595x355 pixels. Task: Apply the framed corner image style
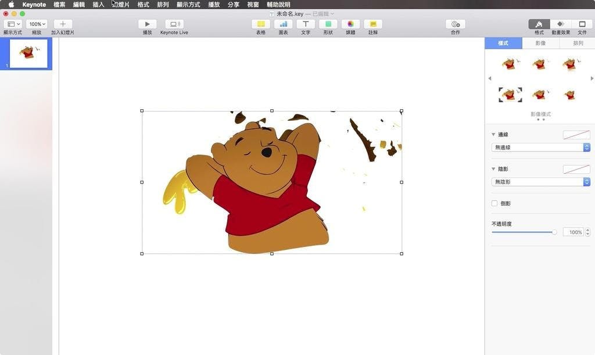pyautogui.click(x=510, y=95)
